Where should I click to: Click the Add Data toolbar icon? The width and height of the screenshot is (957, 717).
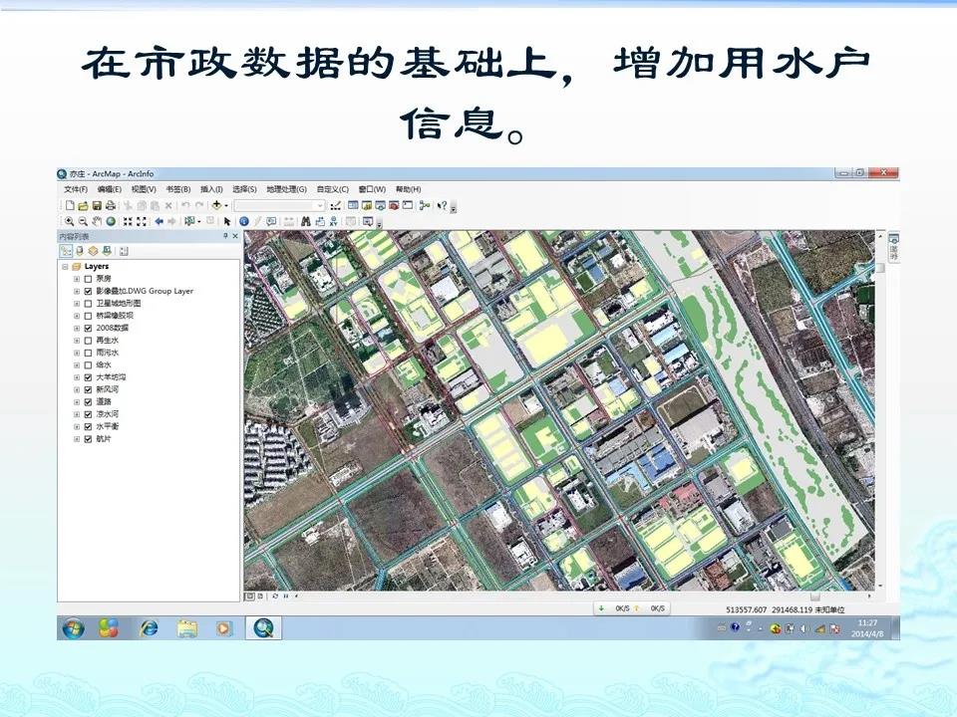pos(216,205)
